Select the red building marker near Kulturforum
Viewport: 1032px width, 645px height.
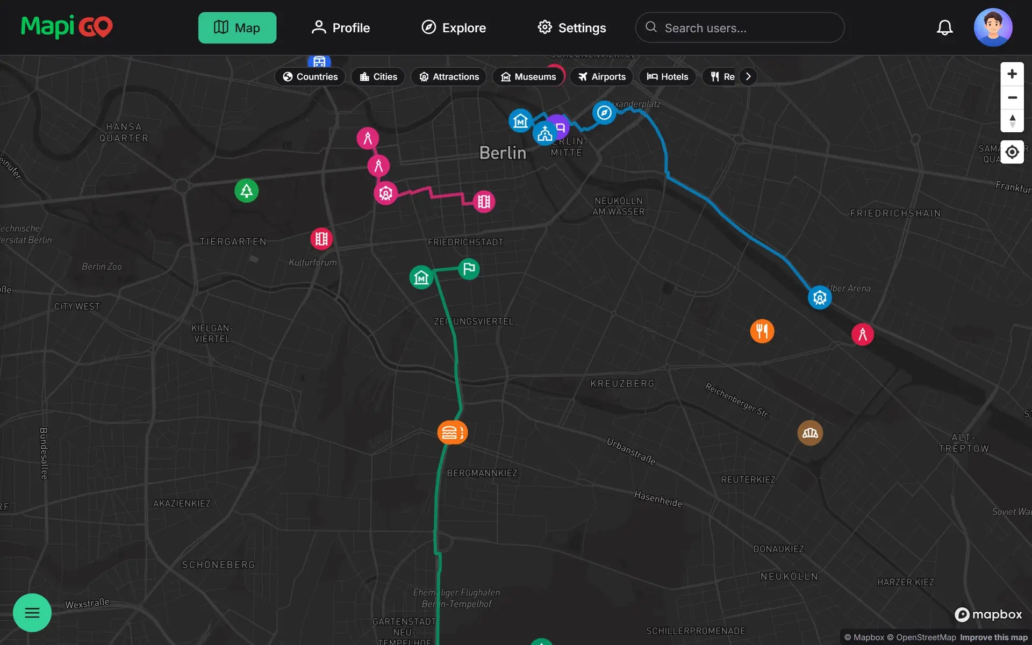[x=321, y=239]
